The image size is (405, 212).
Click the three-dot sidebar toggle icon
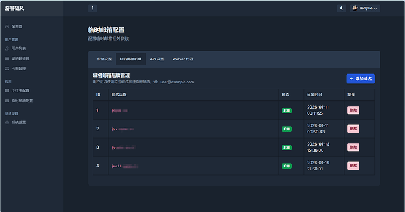pos(93,8)
